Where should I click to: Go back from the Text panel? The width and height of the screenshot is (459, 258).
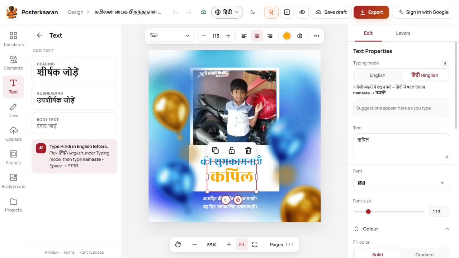[x=39, y=35]
